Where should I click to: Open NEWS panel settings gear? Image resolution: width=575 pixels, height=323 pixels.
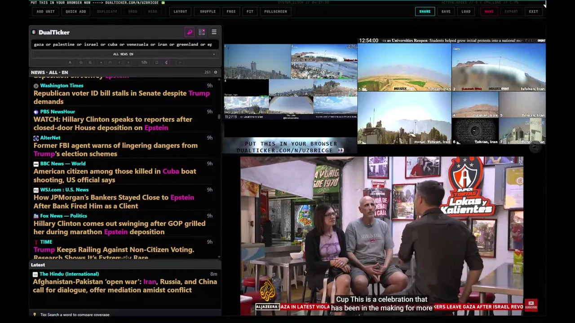[215, 72]
